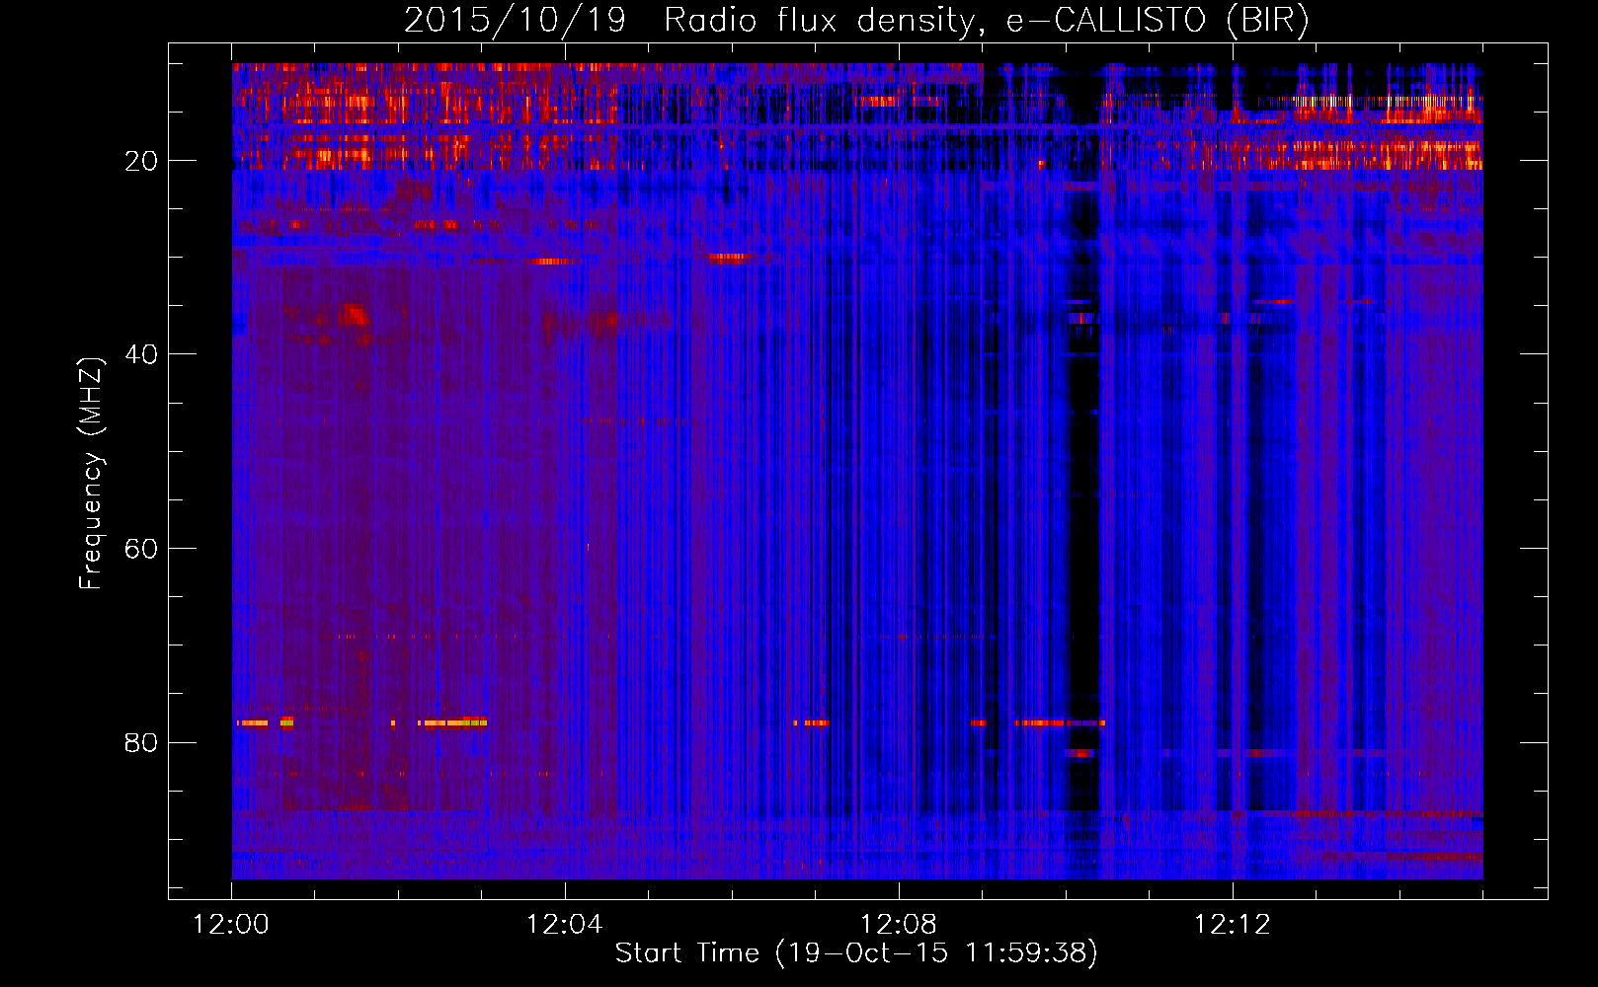This screenshot has height=987, width=1598.
Task: Select the 80 frequency tick label
Action: click(141, 742)
